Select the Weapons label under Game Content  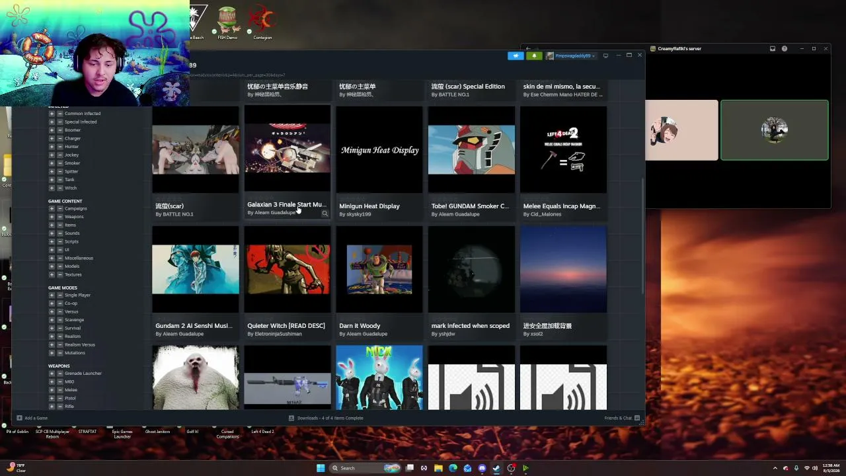[74, 217]
